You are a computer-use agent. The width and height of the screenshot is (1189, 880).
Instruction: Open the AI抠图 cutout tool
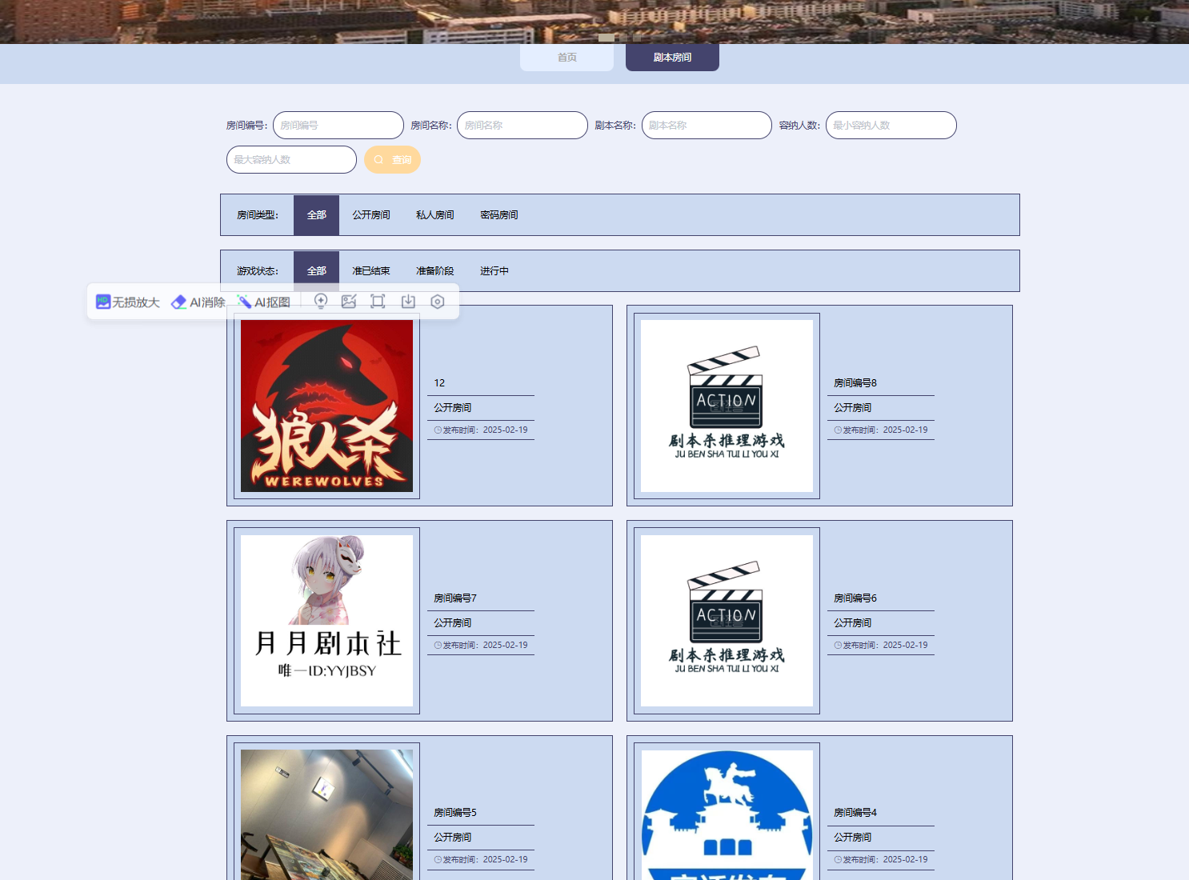click(264, 302)
